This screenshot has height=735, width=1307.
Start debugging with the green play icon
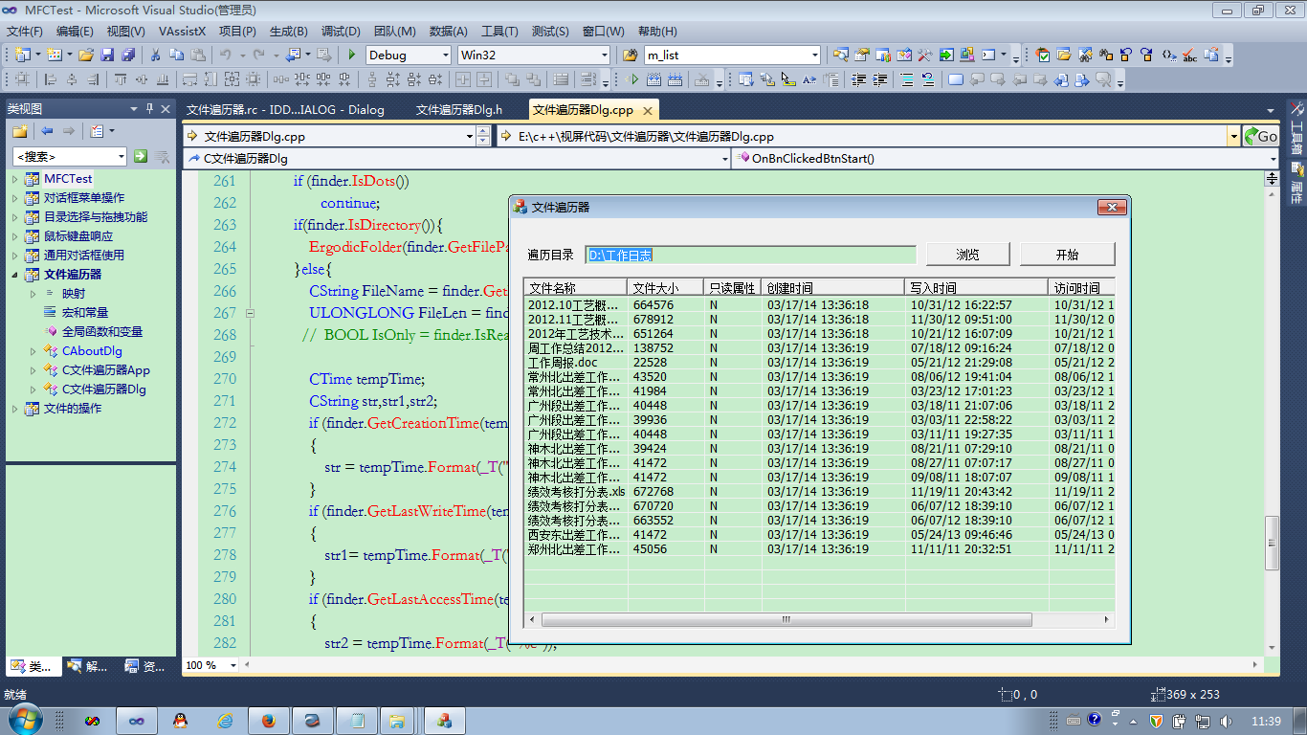[x=352, y=55]
